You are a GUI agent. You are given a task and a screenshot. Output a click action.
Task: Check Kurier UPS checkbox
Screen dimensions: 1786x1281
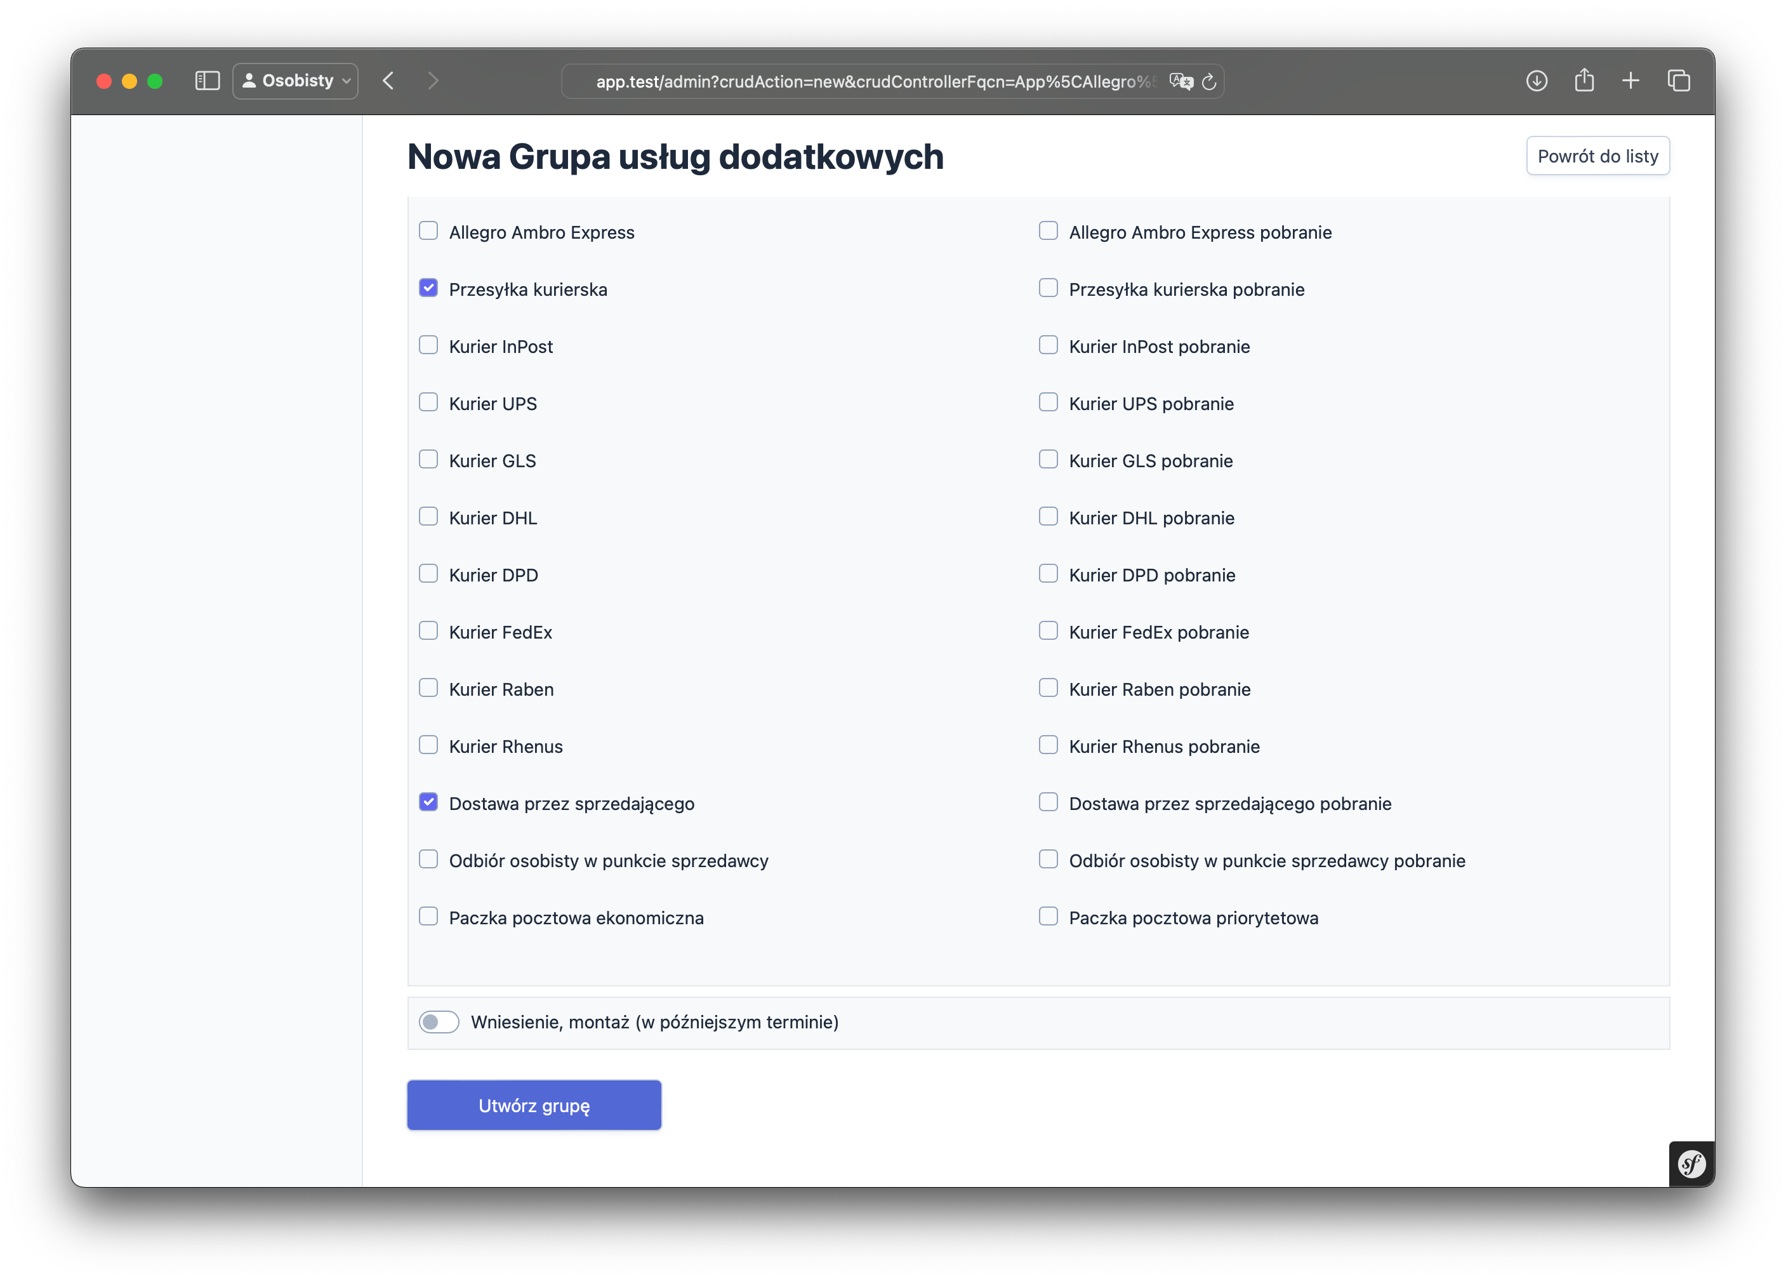[428, 402]
